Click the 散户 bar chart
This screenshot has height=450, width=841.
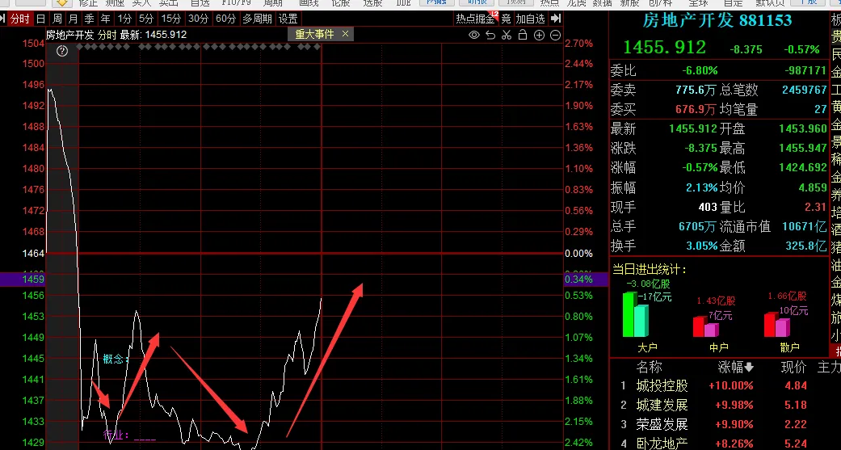coord(776,325)
